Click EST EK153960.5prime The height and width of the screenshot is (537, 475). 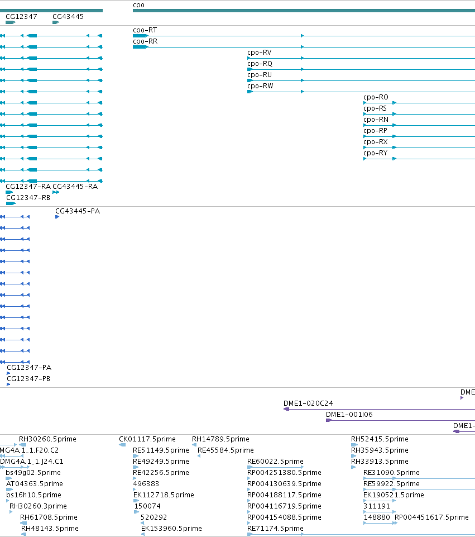click(x=171, y=529)
